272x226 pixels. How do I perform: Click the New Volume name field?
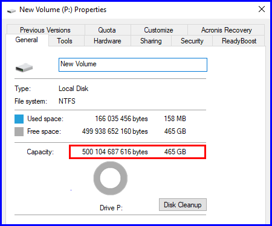click(133, 64)
